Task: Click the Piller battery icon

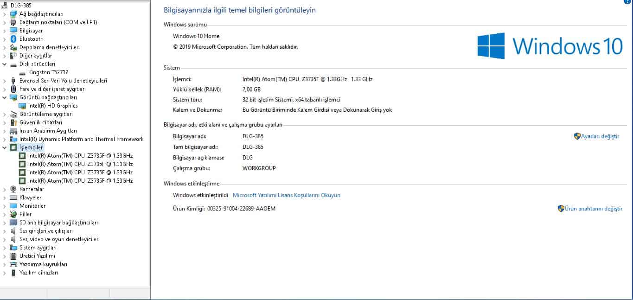Action: 13,214
